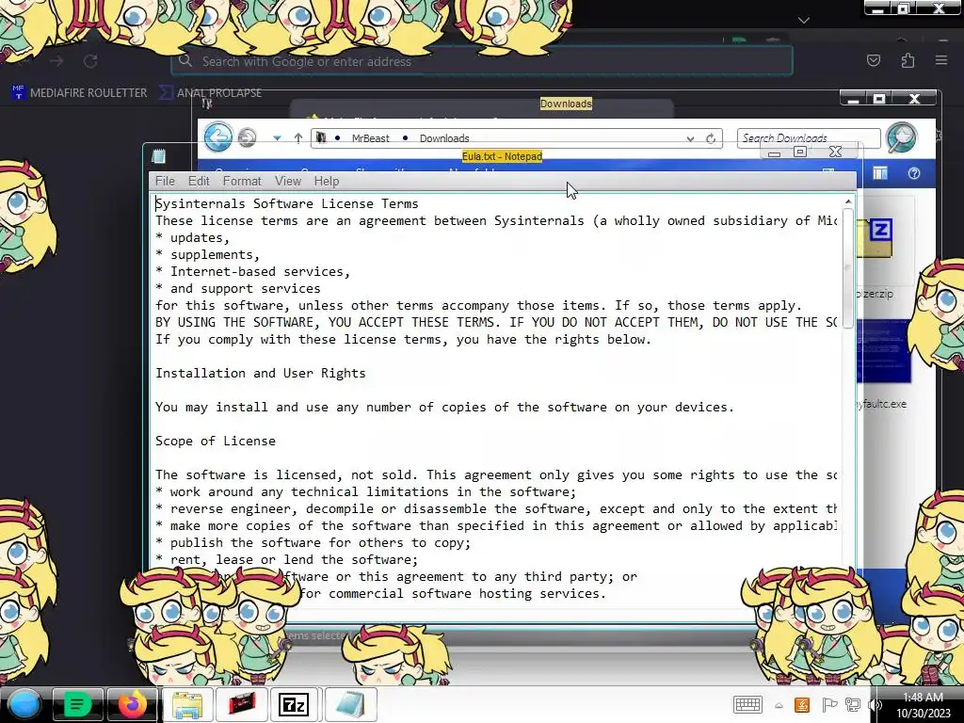Click the Up arrow in Explorer navigation
Image resolution: width=964 pixels, height=723 pixels.
pyautogui.click(x=298, y=138)
